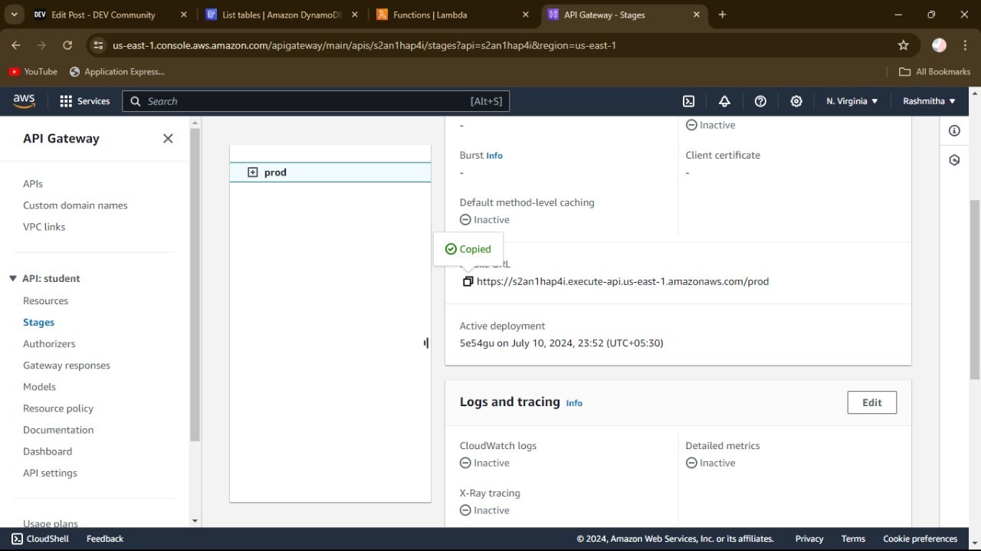Launch CloudShell from top navigation bar icon
The width and height of the screenshot is (981, 551).
[x=688, y=101]
